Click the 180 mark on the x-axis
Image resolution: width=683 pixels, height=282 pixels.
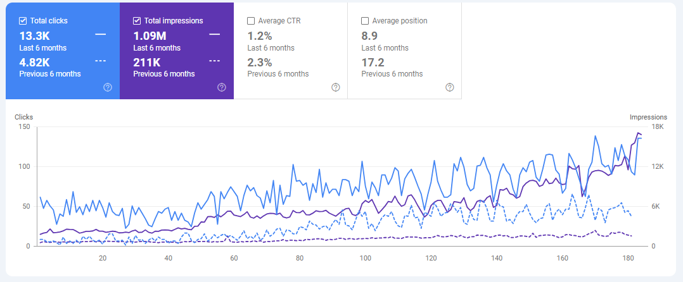pyautogui.click(x=628, y=258)
